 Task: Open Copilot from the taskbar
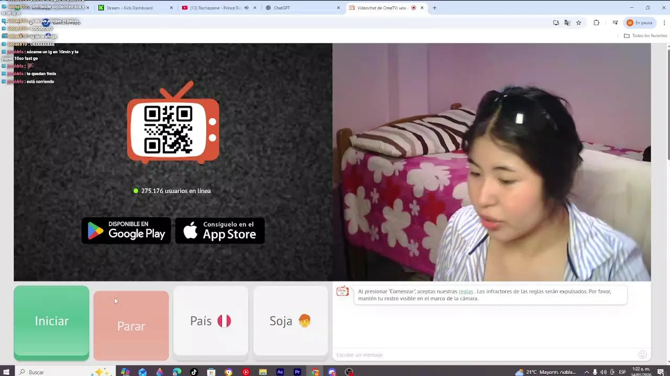point(125,372)
